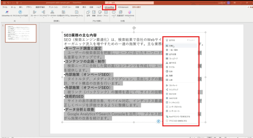Image resolution: width=253 pixels, height=138 pixels.
Task: Switch to the ホーム tab
Action: click(x=13, y=7)
